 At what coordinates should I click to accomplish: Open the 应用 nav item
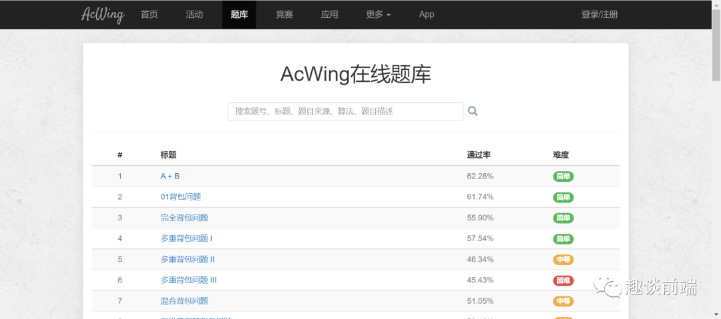pos(329,15)
